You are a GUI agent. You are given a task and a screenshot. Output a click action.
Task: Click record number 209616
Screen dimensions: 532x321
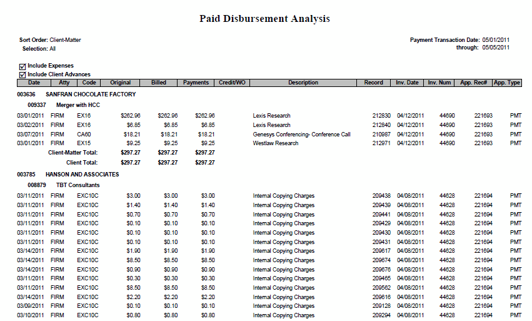pyautogui.click(x=381, y=297)
